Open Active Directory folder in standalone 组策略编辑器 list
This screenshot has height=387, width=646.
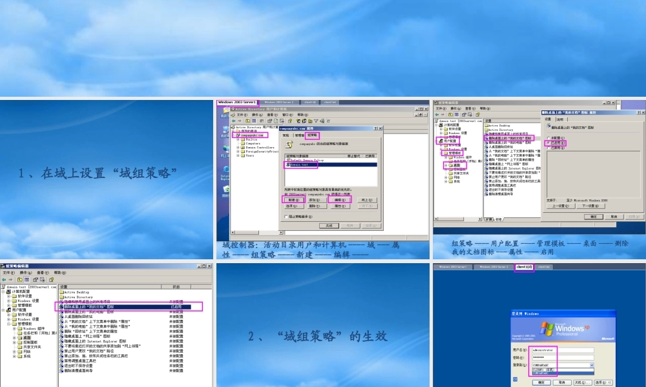pyautogui.click(x=77, y=297)
